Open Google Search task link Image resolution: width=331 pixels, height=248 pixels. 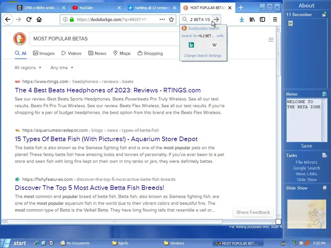click(x=306, y=168)
